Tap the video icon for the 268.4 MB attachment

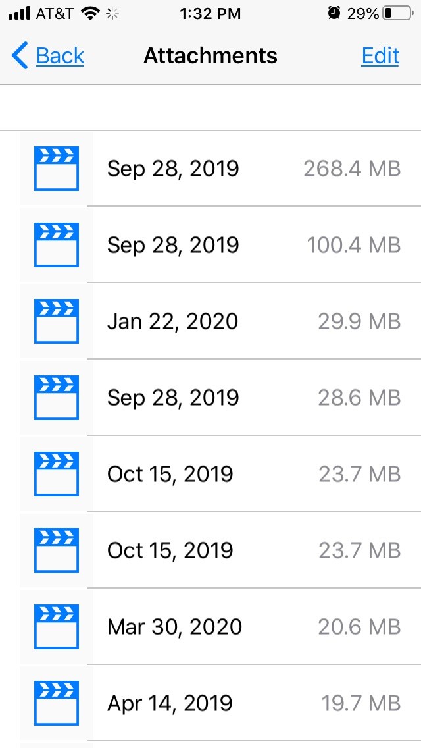tap(56, 169)
